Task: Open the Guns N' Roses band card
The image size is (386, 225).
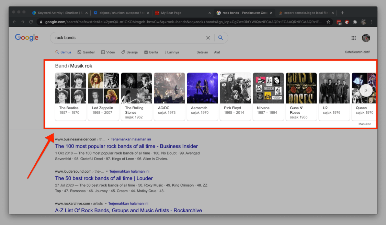Action: point(301,97)
